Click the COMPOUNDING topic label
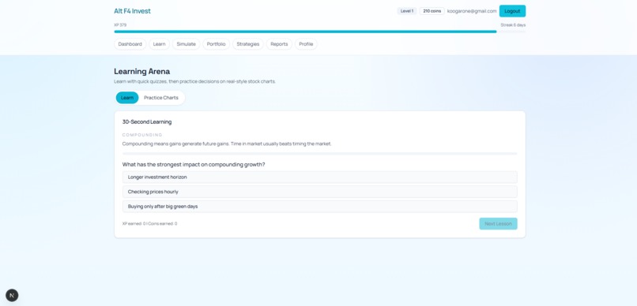Screen dimensions: 637x306 click(x=142, y=135)
